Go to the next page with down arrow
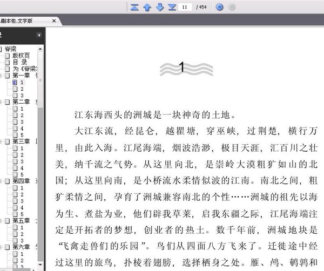The image size is (324, 271). tap(160, 7)
